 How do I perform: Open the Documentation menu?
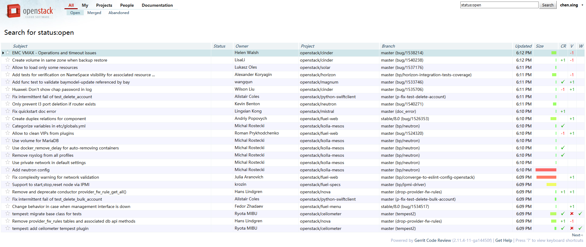(157, 5)
